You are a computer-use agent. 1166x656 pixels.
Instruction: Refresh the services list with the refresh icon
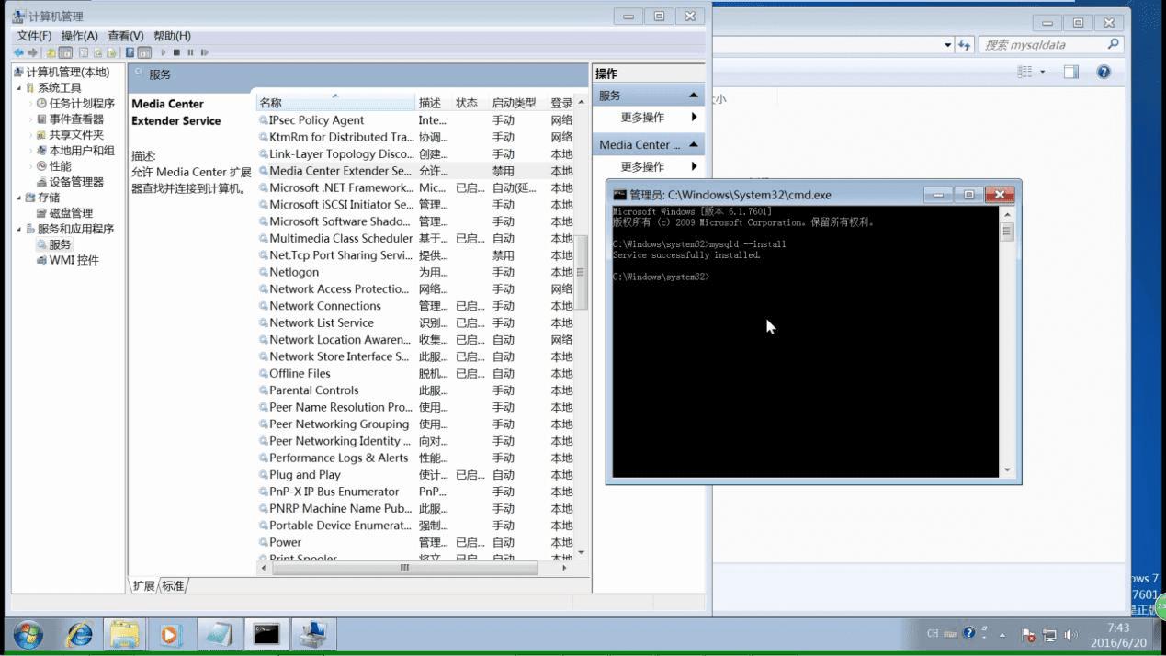click(98, 52)
